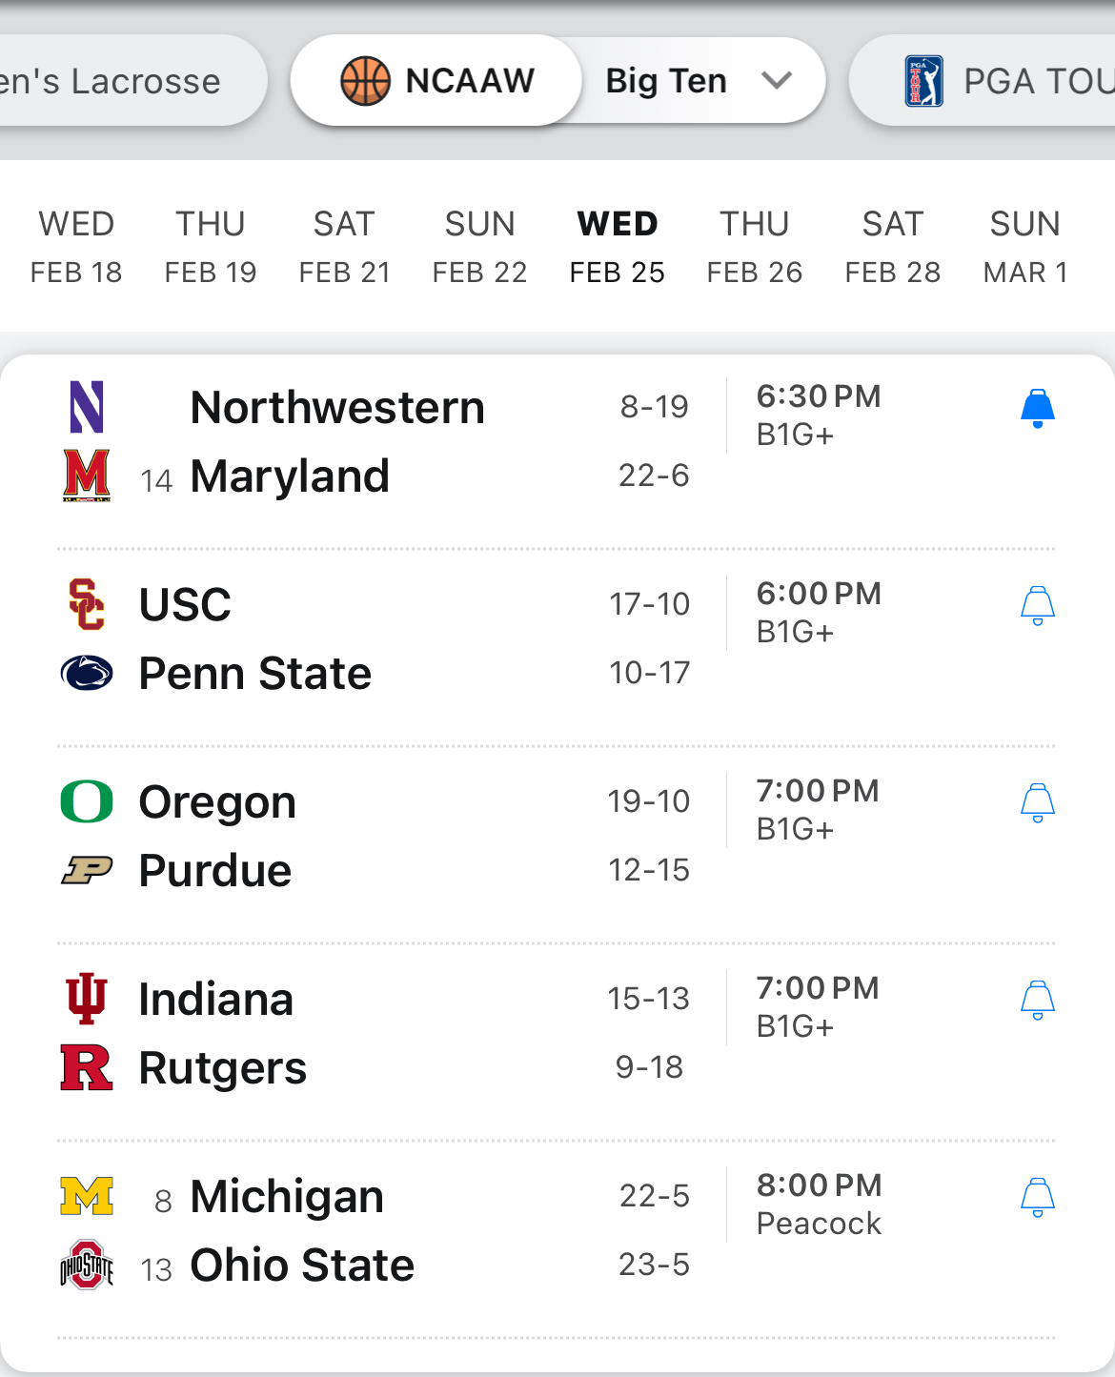
Task: Turn on the alert bell for Michigan vs Ohio State
Action: [x=1037, y=1198]
